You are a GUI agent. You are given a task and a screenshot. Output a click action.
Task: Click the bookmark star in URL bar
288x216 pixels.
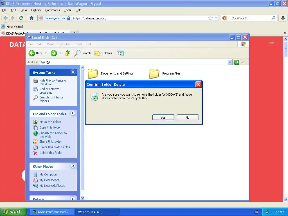click(x=210, y=18)
